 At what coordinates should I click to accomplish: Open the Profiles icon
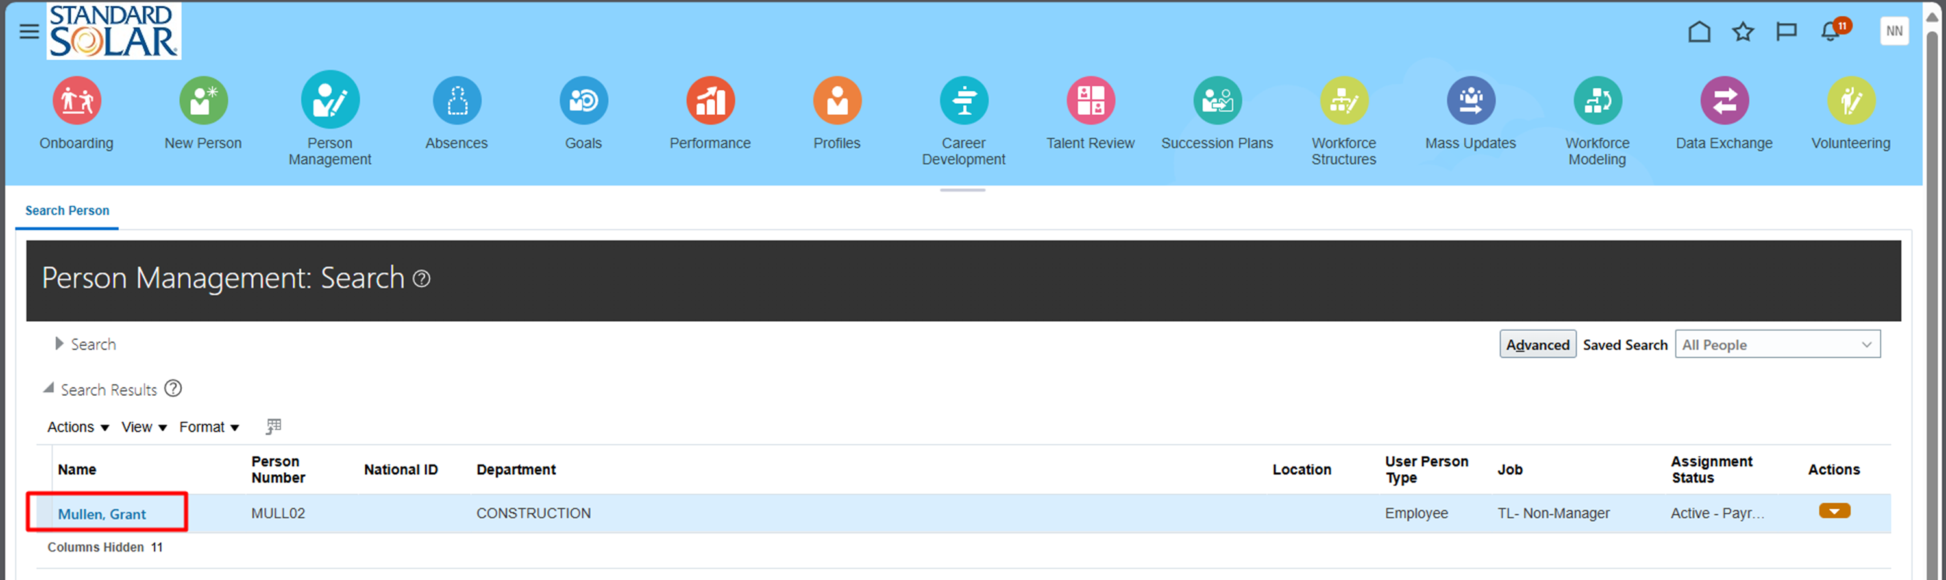(837, 101)
